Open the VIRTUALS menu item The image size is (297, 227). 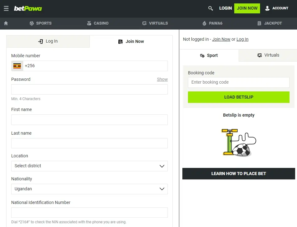tap(155, 23)
